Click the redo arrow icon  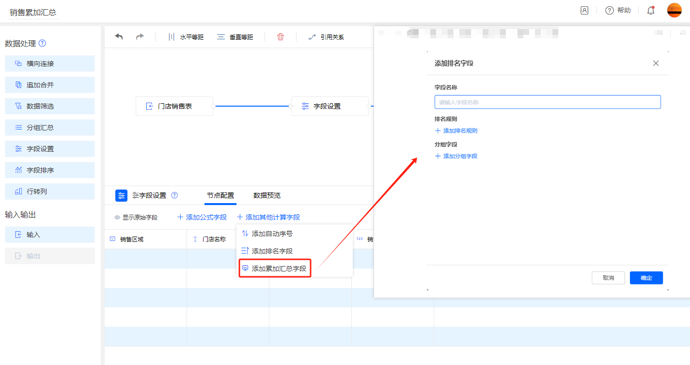coord(140,37)
